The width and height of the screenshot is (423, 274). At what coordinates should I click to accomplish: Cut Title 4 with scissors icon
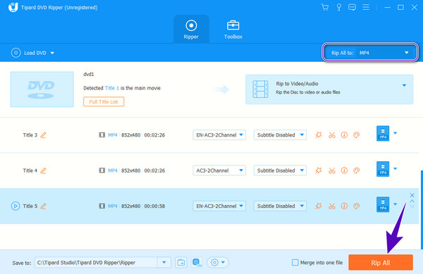(x=332, y=170)
